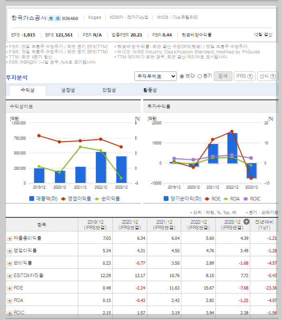
Task: Expand the ROA row details
Action: (9, 301)
